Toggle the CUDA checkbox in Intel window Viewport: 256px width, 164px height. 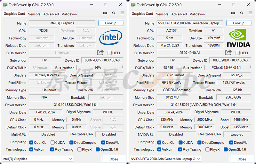click(x=52, y=143)
